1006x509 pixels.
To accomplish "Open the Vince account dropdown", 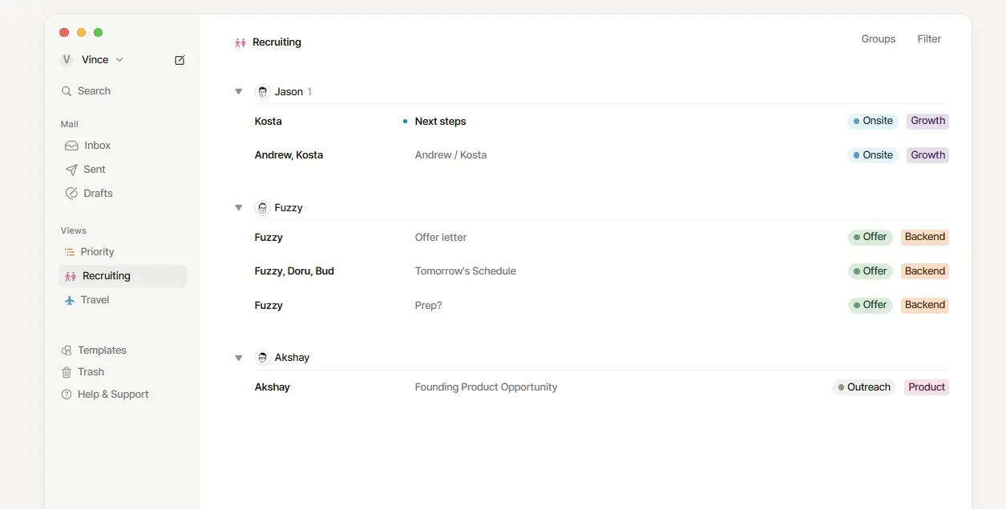I will click(x=119, y=59).
